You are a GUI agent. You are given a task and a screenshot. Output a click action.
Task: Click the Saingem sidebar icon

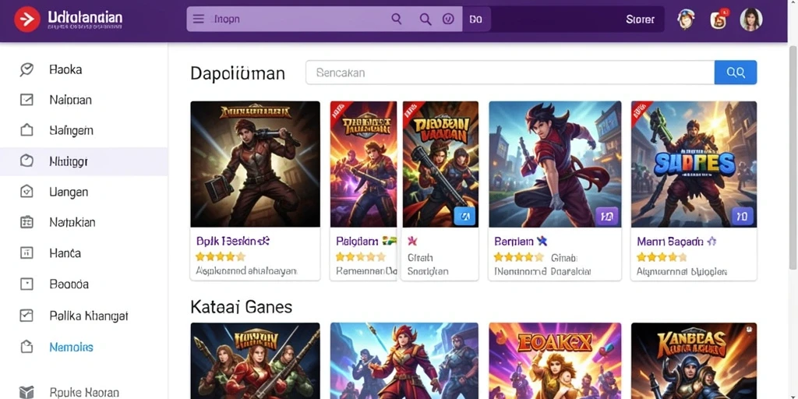click(26, 130)
